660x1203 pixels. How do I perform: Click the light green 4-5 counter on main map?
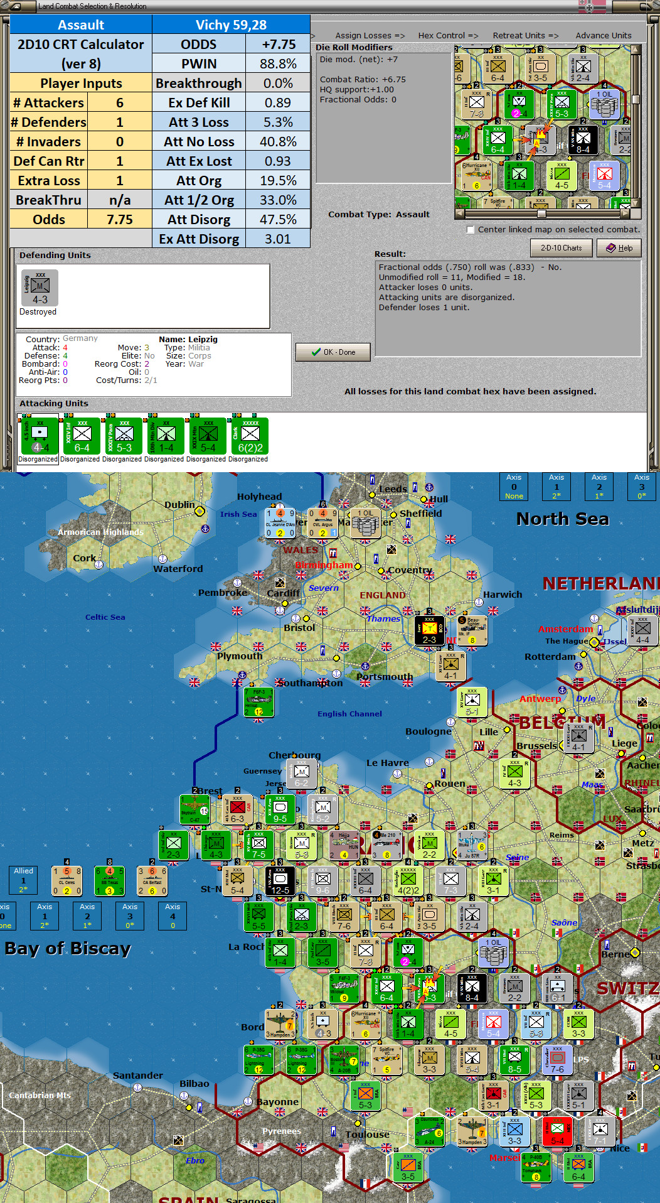[450, 1023]
